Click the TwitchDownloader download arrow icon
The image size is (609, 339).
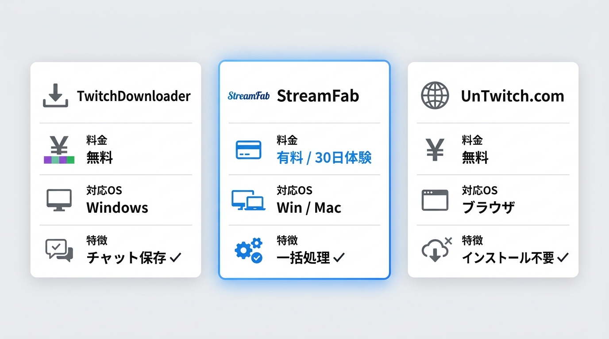pyautogui.click(x=55, y=95)
